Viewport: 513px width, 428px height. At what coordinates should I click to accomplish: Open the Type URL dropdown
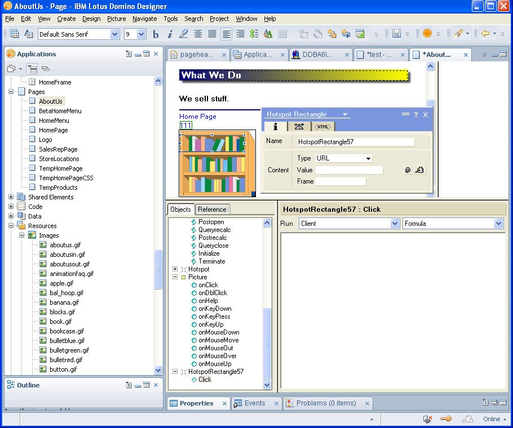(x=368, y=159)
